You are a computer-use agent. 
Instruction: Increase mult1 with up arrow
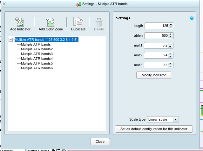[x=170, y=44]
